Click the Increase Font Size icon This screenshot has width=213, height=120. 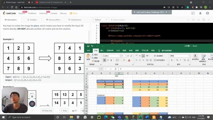pos(128,56)
